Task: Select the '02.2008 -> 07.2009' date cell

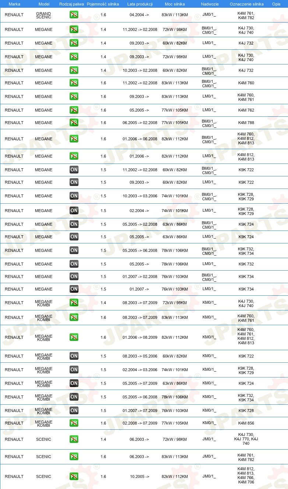Action: [x=140, y=423]
